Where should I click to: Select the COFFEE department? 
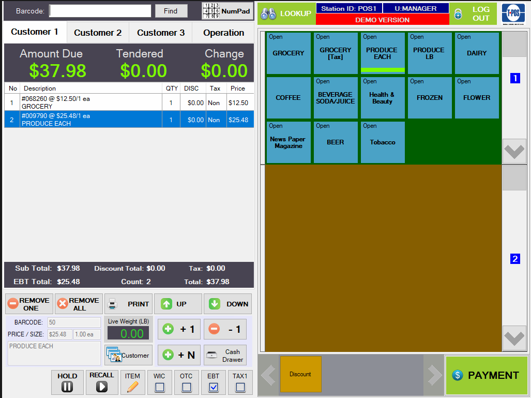[289, 98]
